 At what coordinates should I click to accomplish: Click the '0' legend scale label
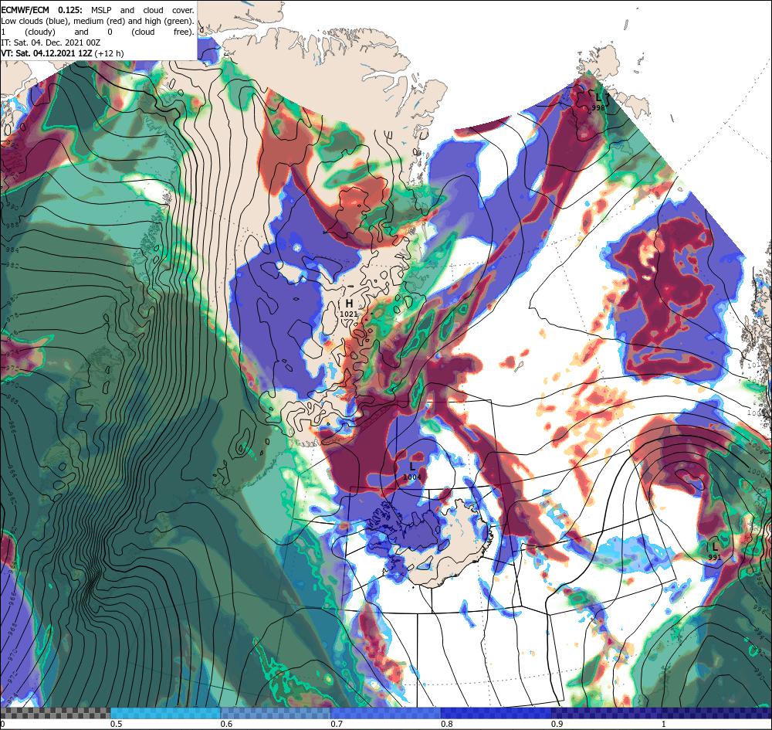[2, 724]
